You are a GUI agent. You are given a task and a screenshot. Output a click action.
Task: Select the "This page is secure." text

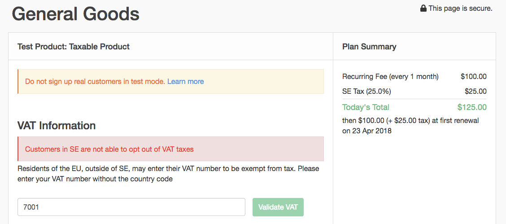click(460, 9)
